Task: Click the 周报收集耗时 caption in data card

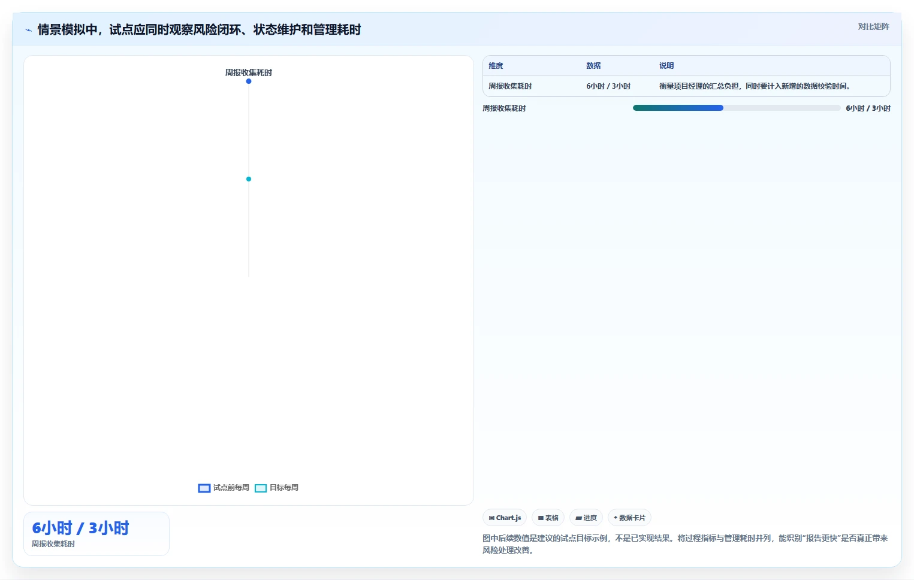Action: [x=53, y=544]
